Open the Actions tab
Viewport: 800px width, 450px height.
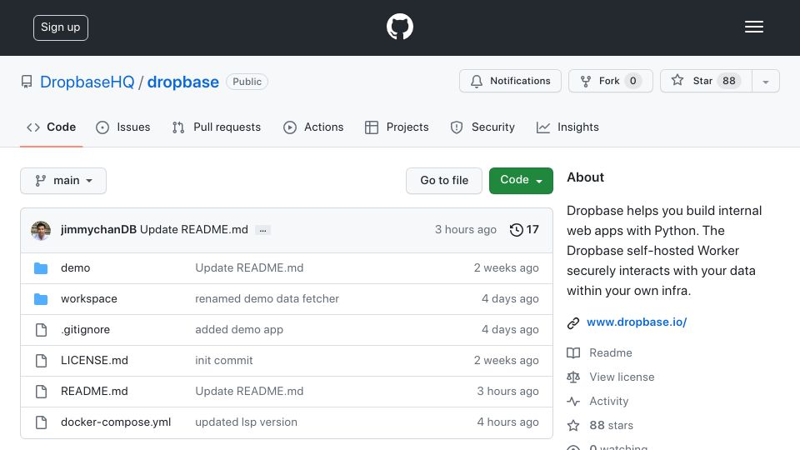pos(313,127)
